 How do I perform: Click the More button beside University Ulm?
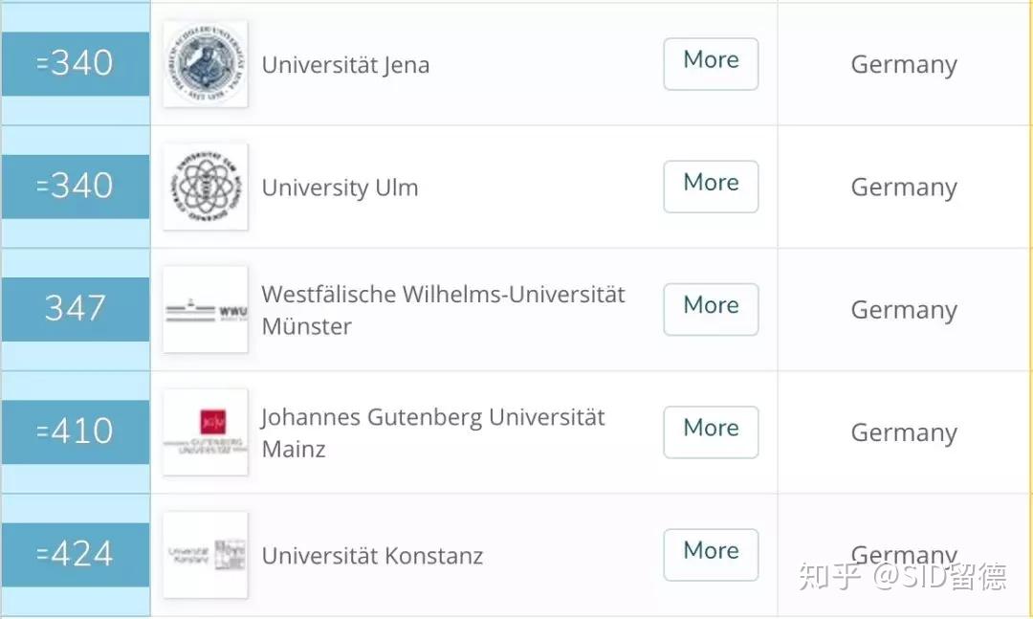tap(711, 187)
